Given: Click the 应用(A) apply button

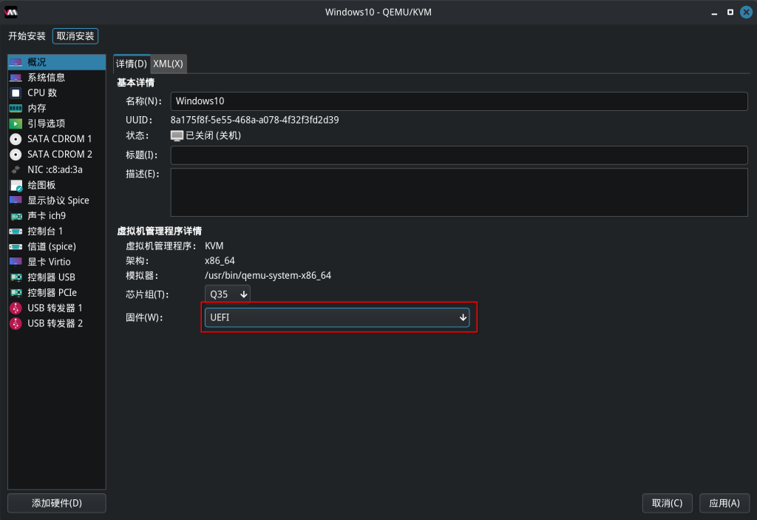Looking at the screenshot, I should pyautogui.click(x=724, y=503).
